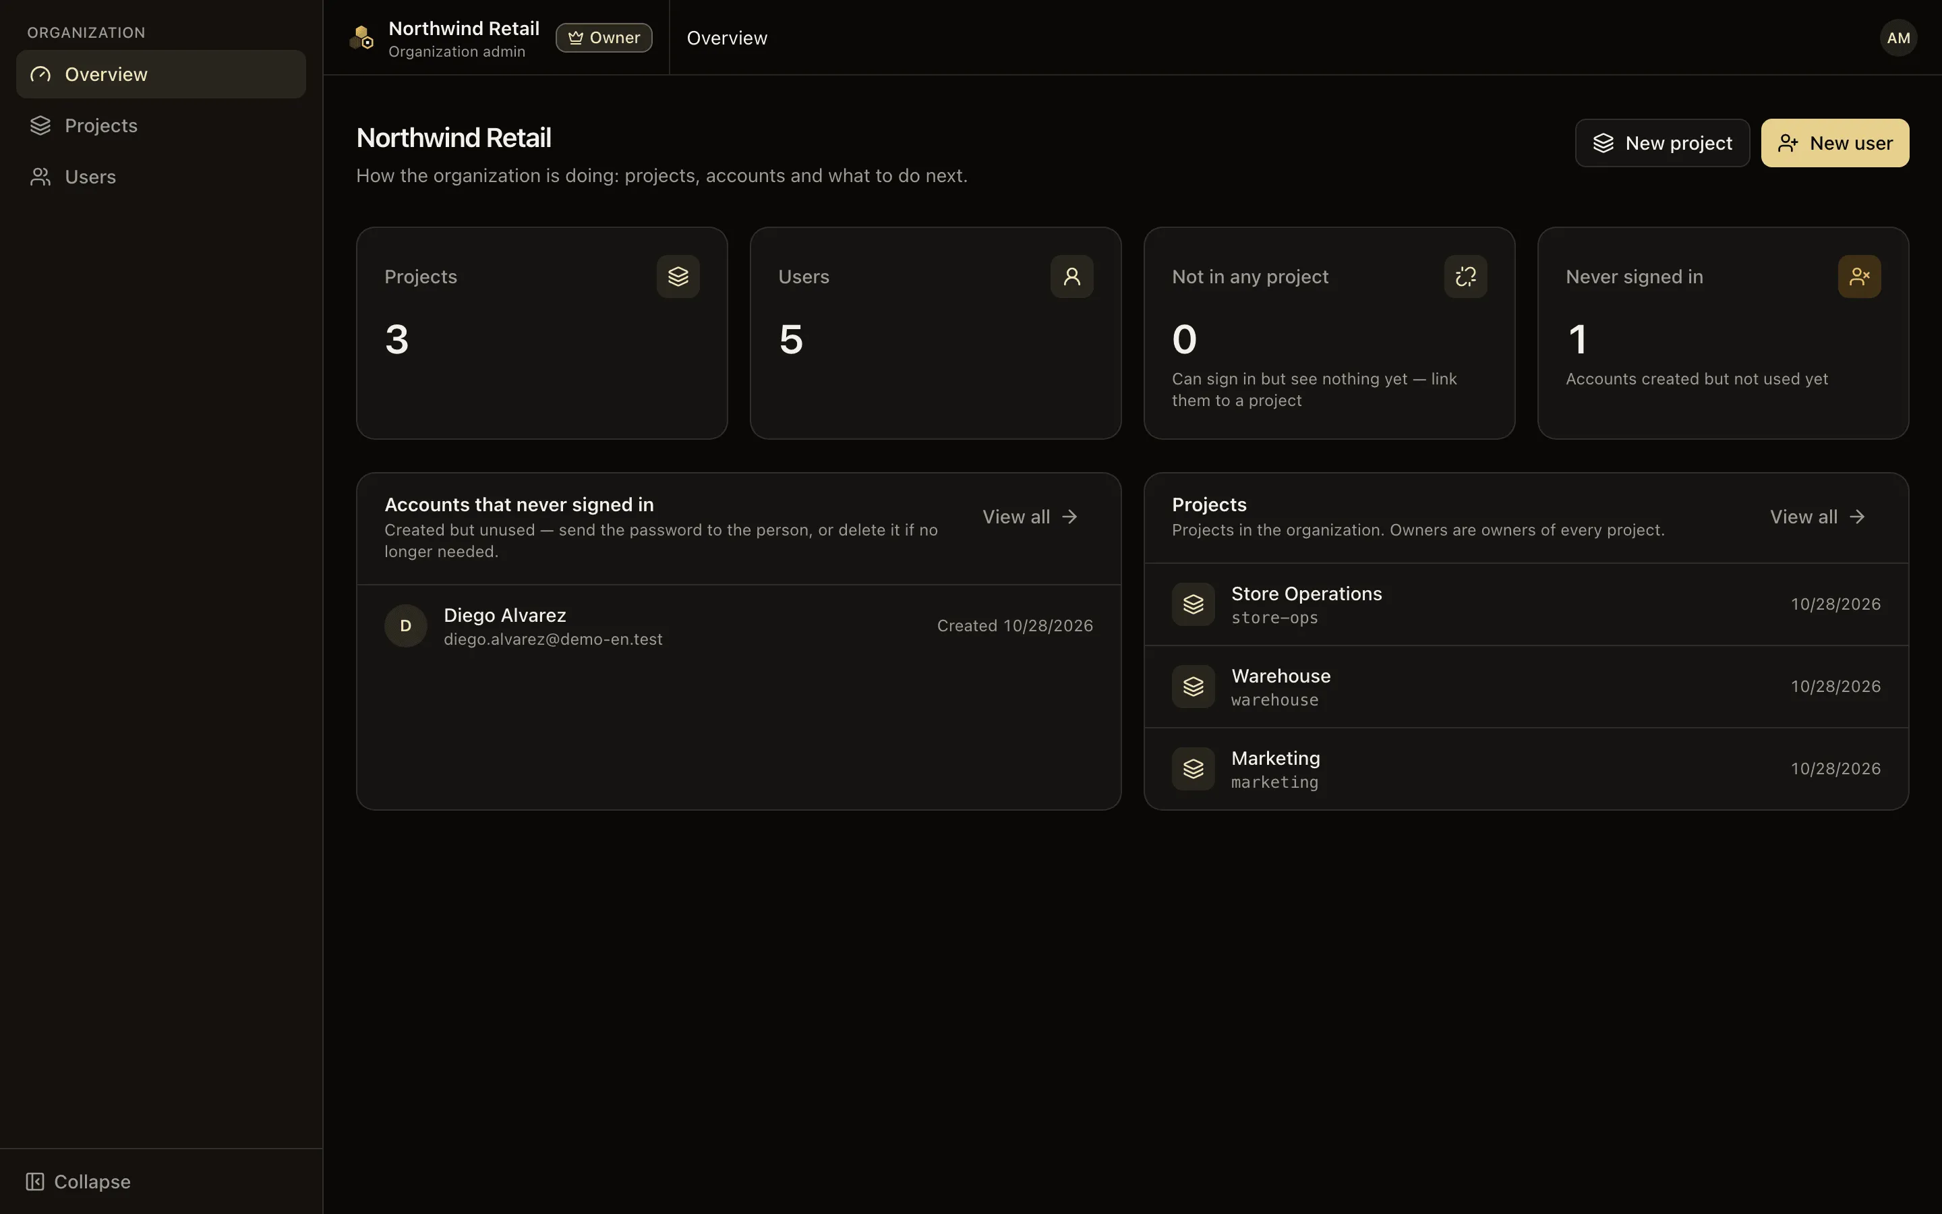Click the Not in any project card zero value
This screenshot has height=1214, width=1942.
point(1185,339)
